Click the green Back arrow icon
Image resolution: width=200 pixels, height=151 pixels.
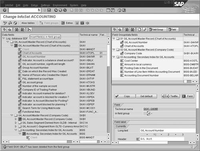56,10
